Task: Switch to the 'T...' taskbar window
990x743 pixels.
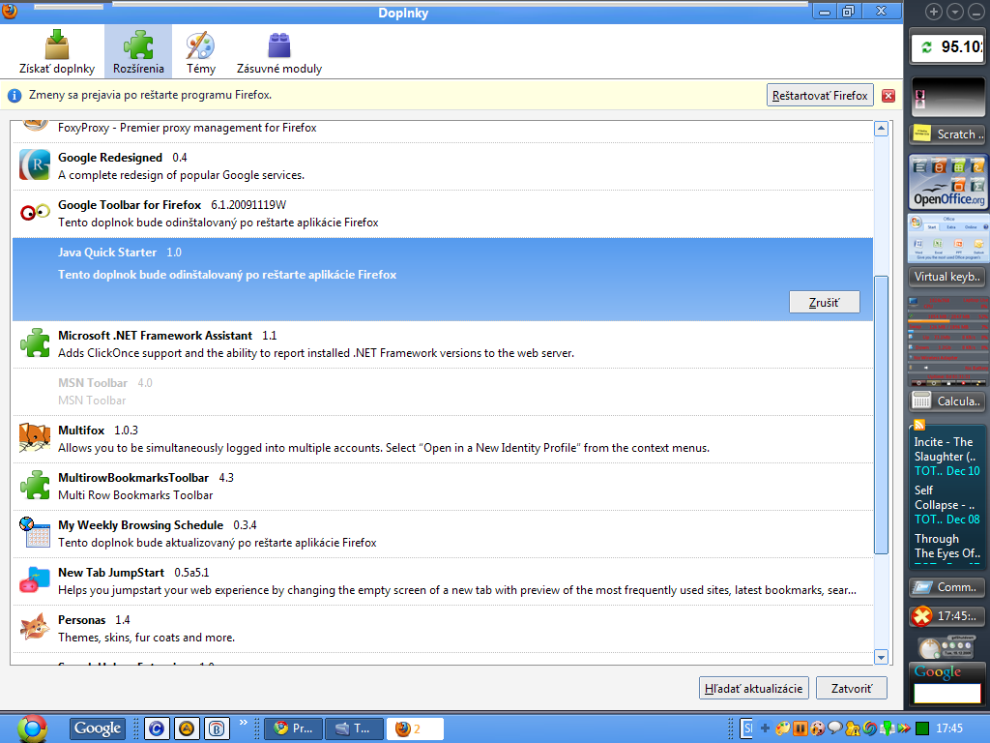Action: 354,728
